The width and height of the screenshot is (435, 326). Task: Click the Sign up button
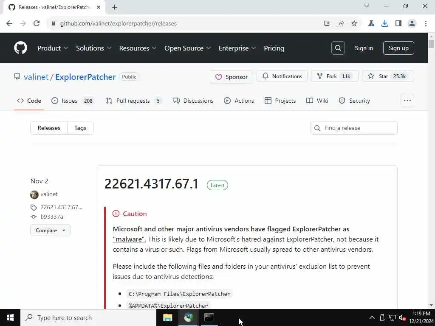click(x=398, y=48)
